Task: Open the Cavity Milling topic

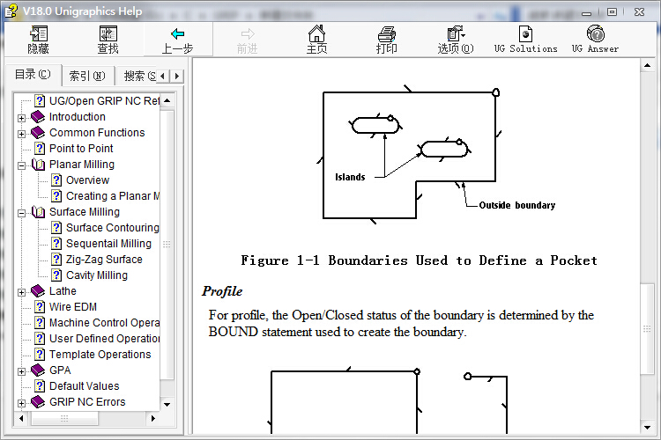Action: click(96, 275)
